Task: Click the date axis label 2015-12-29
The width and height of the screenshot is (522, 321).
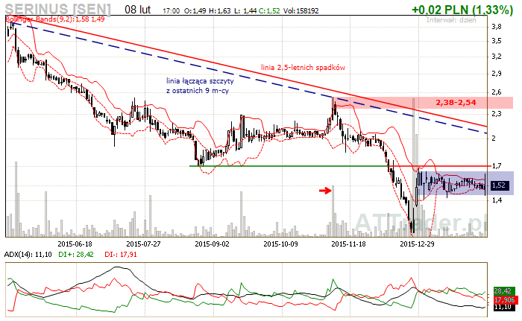Action: 417,244
